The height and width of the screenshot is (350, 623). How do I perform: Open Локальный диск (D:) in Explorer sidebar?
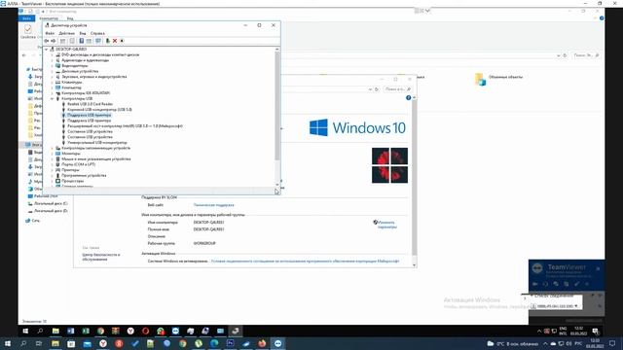point(51,211)
